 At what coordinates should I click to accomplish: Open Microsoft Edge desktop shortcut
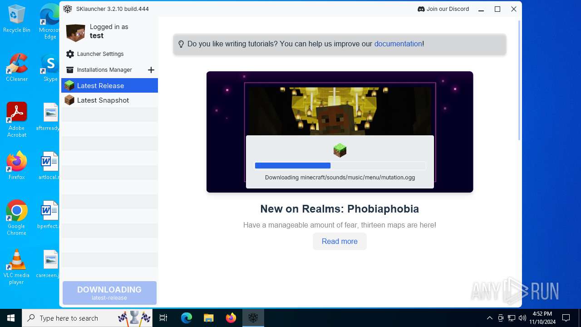point(49,22)
